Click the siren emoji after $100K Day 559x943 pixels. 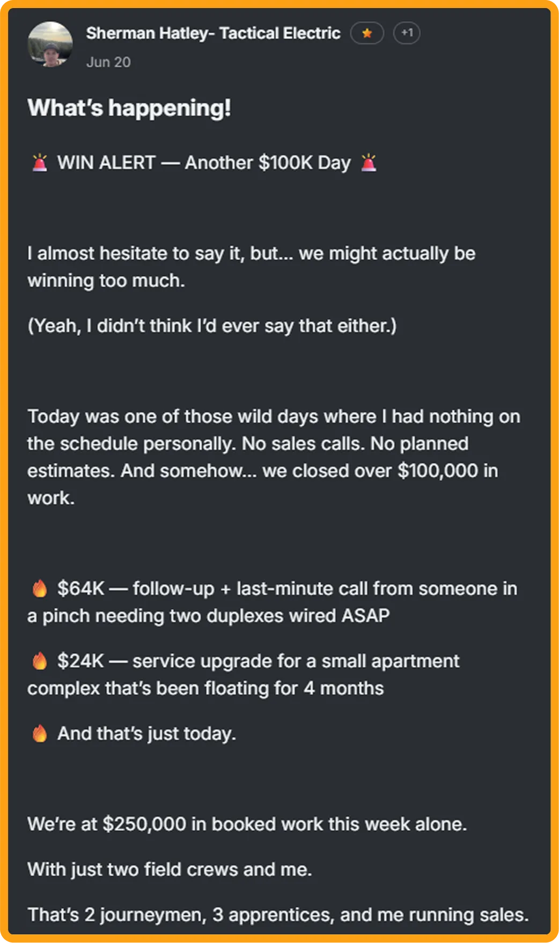(369, 162)
